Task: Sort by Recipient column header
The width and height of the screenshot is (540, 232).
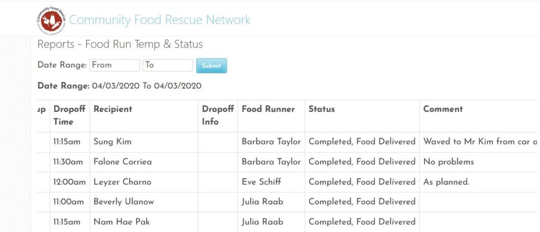Action: (113, 109)
